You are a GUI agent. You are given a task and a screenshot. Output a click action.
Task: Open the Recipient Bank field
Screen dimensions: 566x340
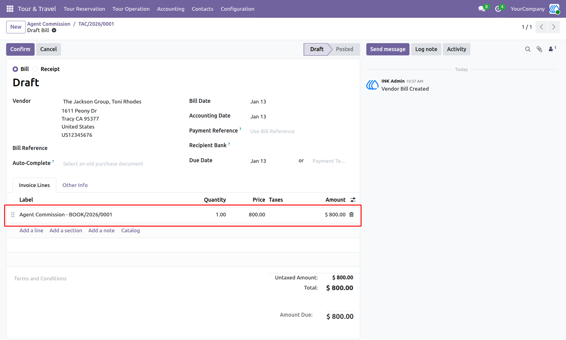[x=301, y=145]
